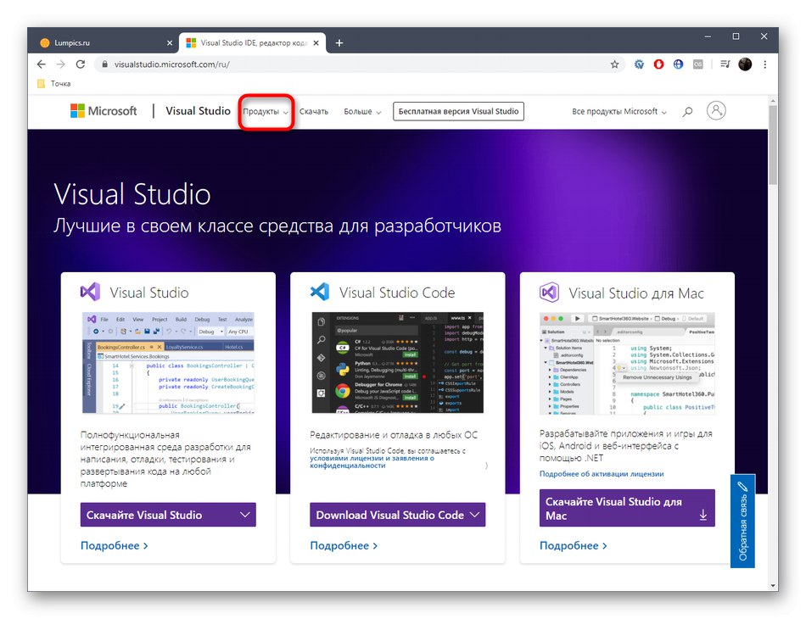
Task: Select the Visual Studio IDE tab
Action: 252,43
